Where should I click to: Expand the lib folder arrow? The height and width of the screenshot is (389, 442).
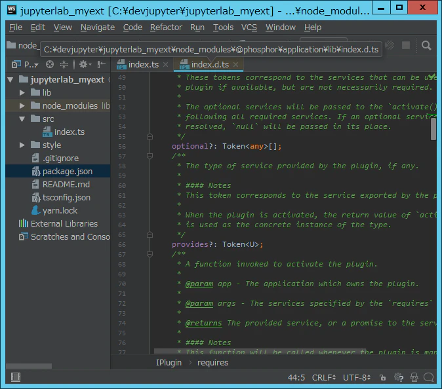(x=22, y=92)
